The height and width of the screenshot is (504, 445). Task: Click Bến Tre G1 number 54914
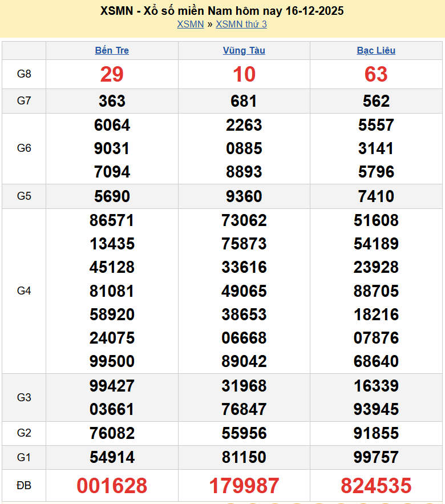[112, 457]
